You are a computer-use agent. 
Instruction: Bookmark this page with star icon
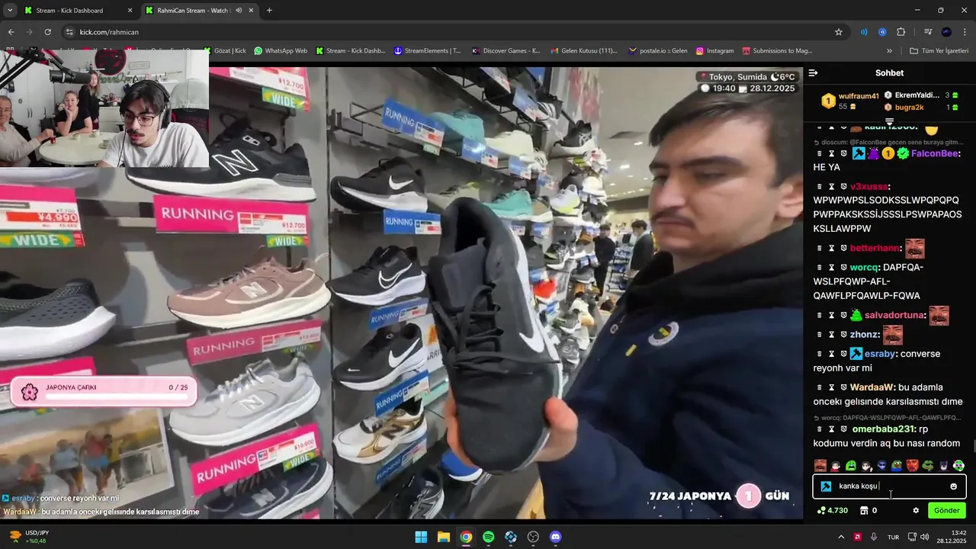[x=839, y=32]
